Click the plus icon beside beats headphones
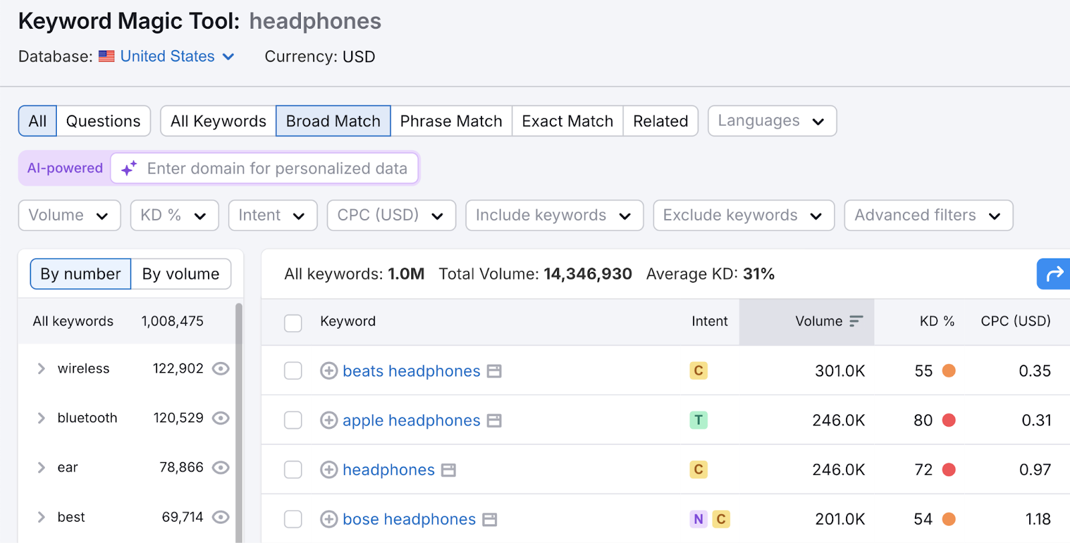Screen dimensions: 1070x543 coord(328,371)
